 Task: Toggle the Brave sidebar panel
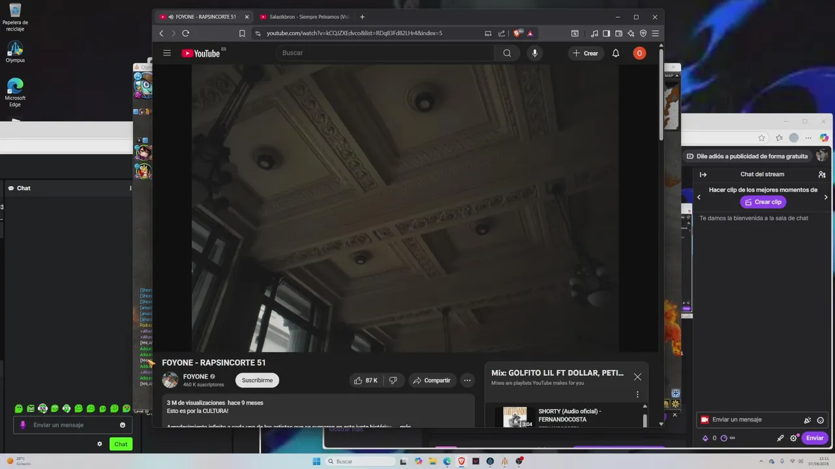[x=606, y=33]
